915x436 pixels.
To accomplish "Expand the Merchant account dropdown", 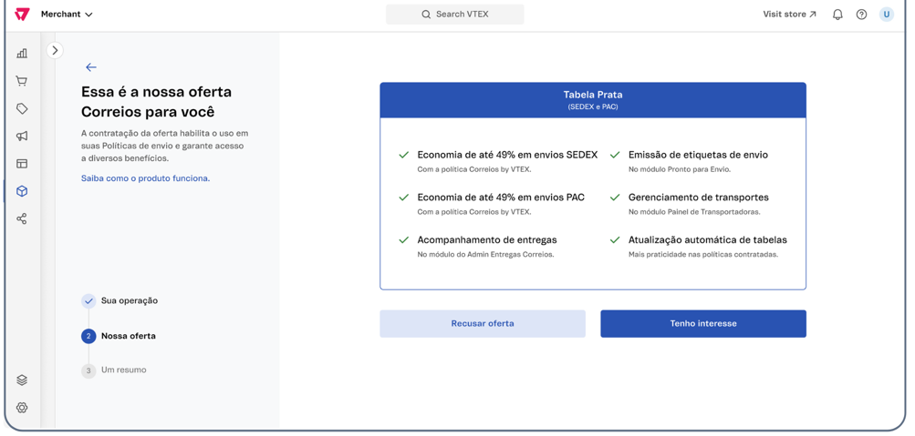I will tap(67, 15).
